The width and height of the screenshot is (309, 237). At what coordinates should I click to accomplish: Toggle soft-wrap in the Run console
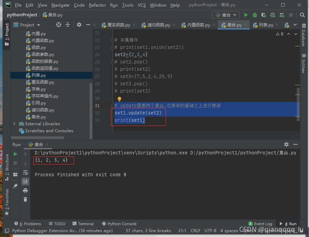25,172
